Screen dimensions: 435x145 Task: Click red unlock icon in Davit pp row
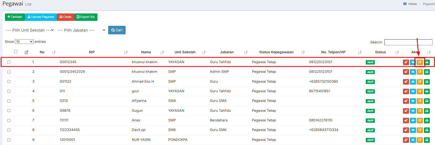click(x=406, y=130)
